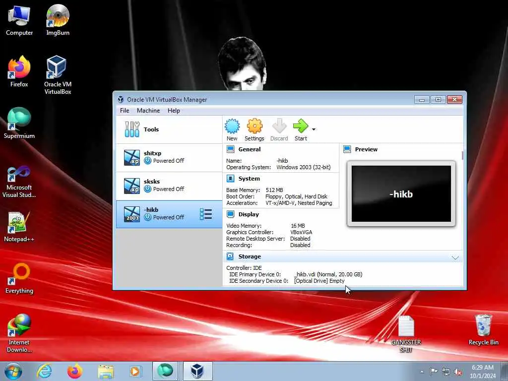
Task: Click the Display section header
Action: coord(249,214)
